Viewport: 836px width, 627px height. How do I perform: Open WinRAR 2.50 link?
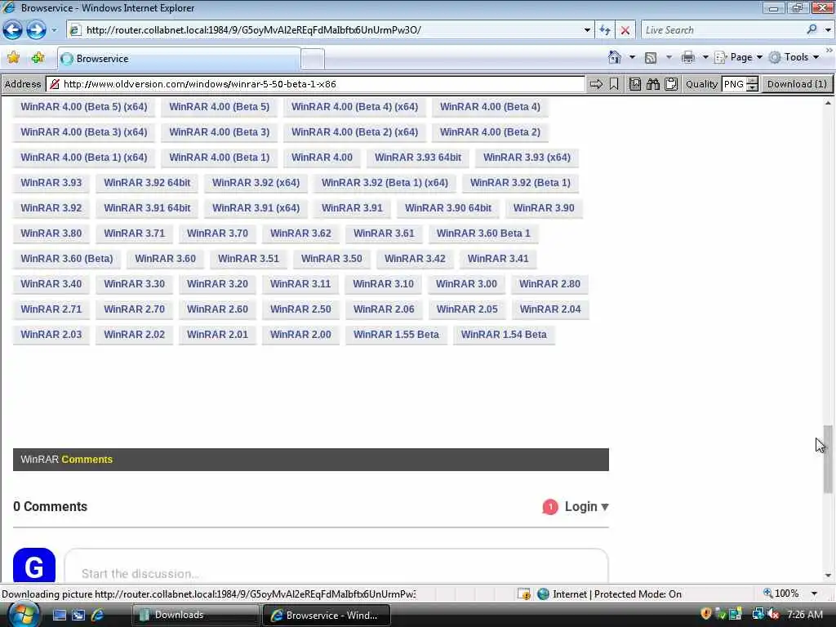tap(300, 309)
